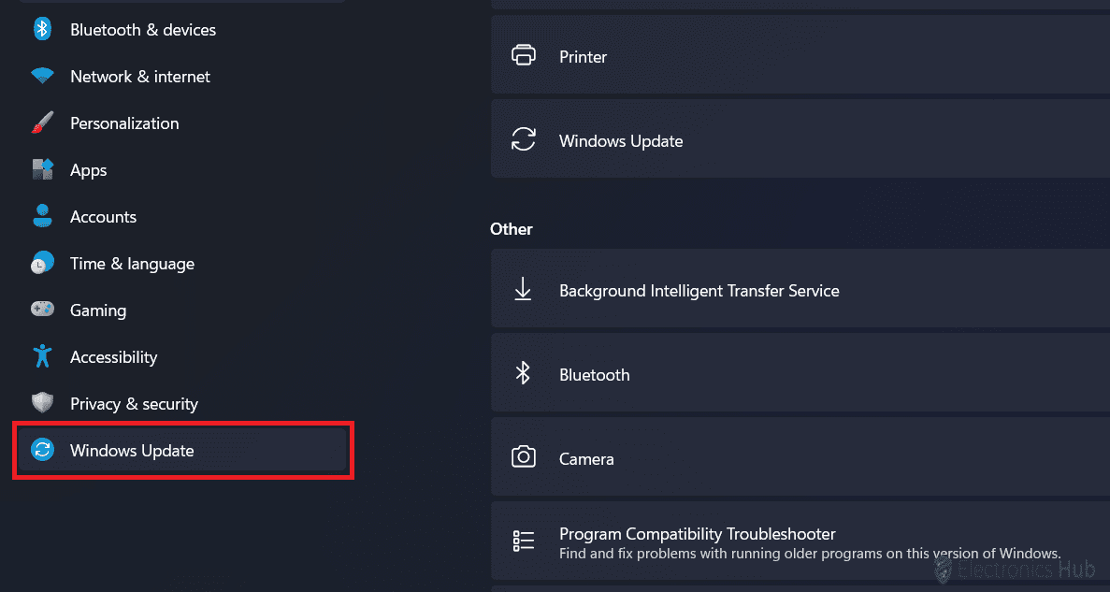The height and width of the screenshot is (592, 1110).
Task: Click the sync arrows icon beside Windows Update troubleshooter
Action: (524, 140)
